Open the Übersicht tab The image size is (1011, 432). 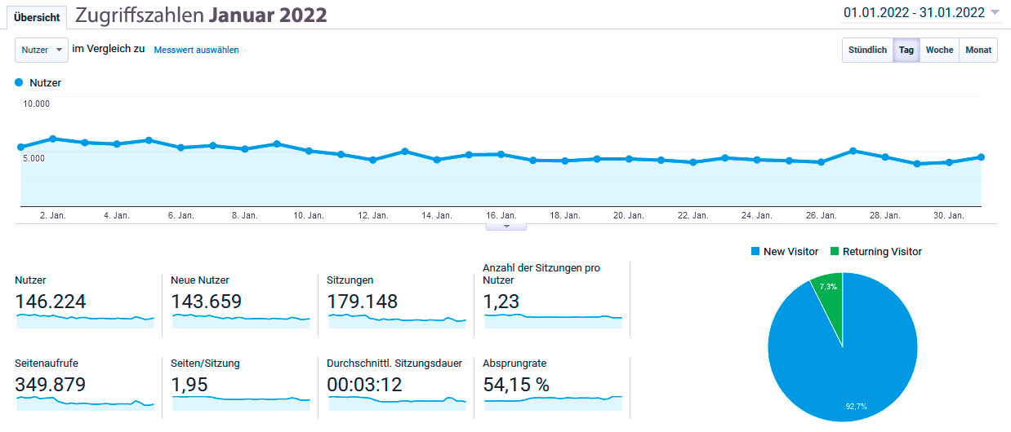(37, 17)
